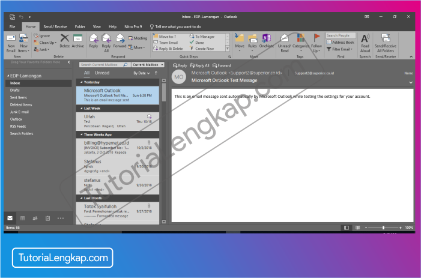Switch to the Send / Receive tab

[x=55, y=26]
